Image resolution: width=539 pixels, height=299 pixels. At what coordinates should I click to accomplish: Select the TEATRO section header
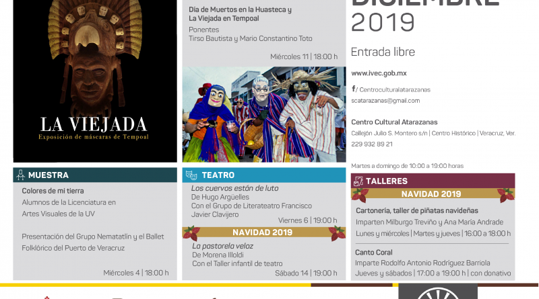tap(264, 175)
